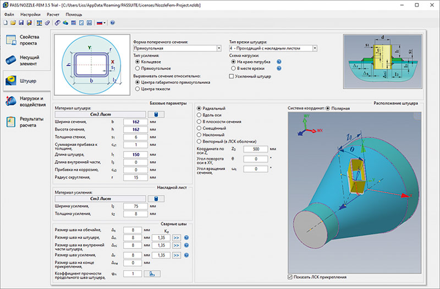Click the Ширина усиления l2 field

(x=135, y=206)
